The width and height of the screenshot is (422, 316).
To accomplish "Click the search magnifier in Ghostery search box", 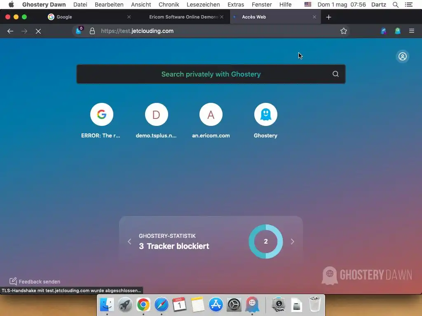I will coord(335,74).
